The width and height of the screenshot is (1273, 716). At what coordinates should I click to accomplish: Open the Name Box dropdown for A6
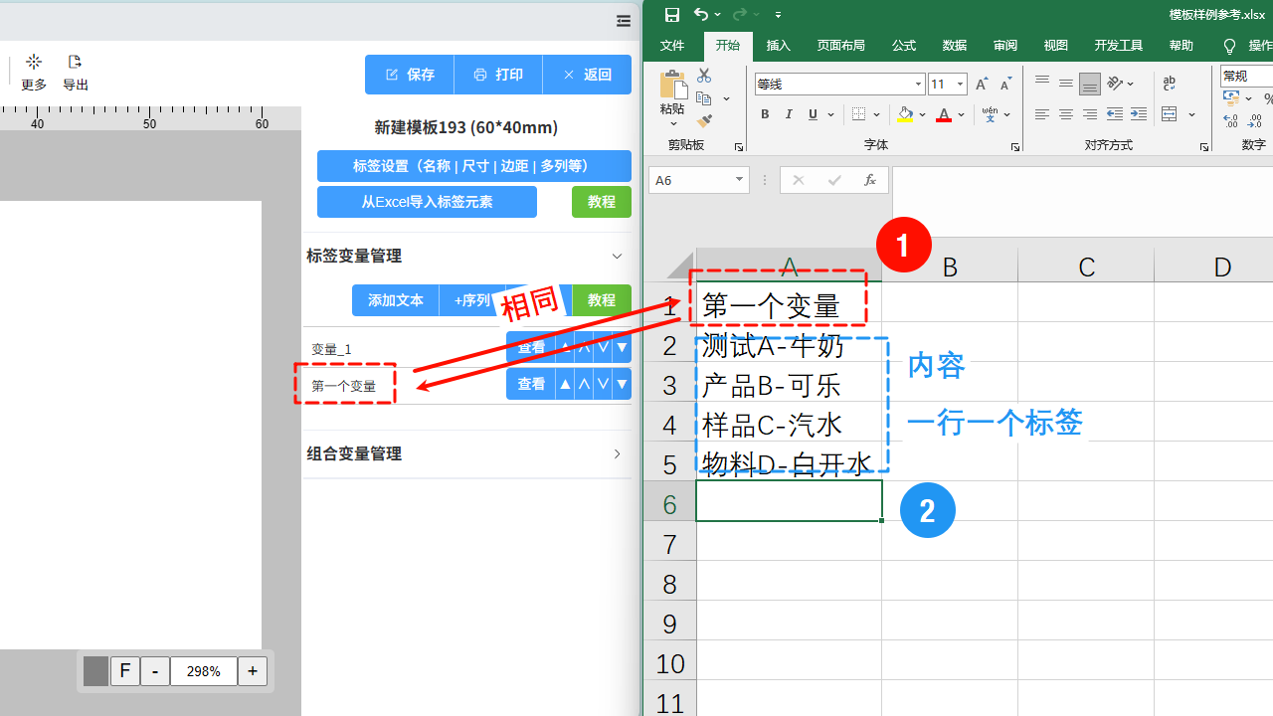(x=739, y=180)
